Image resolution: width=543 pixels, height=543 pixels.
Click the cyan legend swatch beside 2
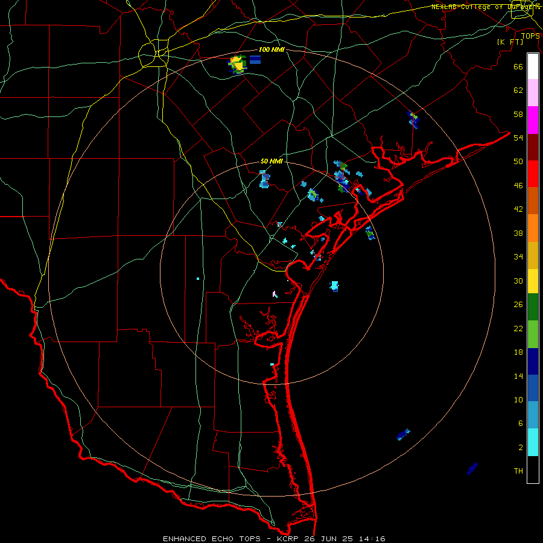533,442
